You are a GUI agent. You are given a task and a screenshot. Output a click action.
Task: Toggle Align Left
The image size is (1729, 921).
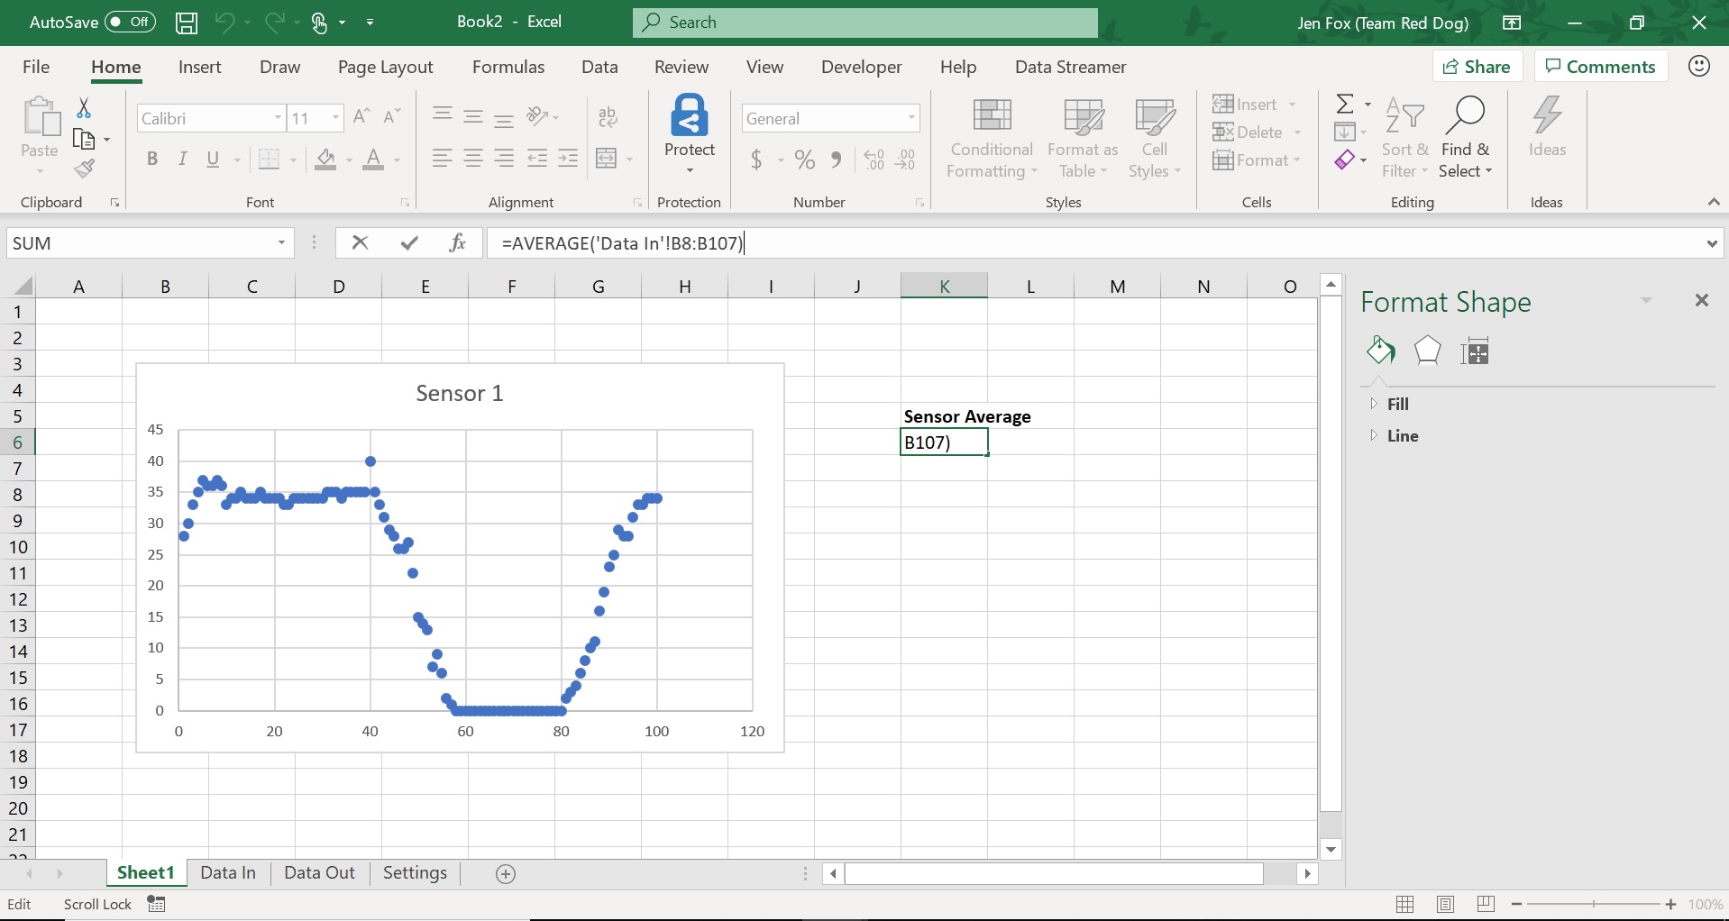point(442,160)
